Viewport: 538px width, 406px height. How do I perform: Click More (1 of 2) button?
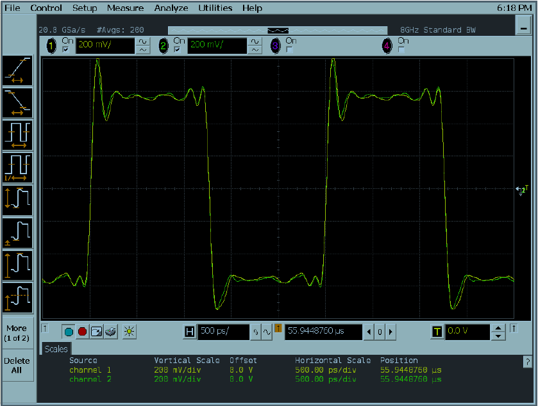pos(17,334)
